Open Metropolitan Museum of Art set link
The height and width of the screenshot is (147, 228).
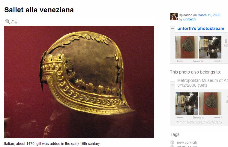pyautogui.click(x=202, y=83)
